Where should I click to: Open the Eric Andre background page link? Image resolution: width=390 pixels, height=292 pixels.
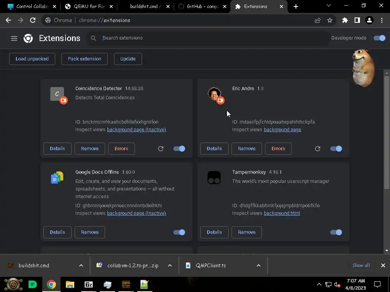click(x=282, y=129)
